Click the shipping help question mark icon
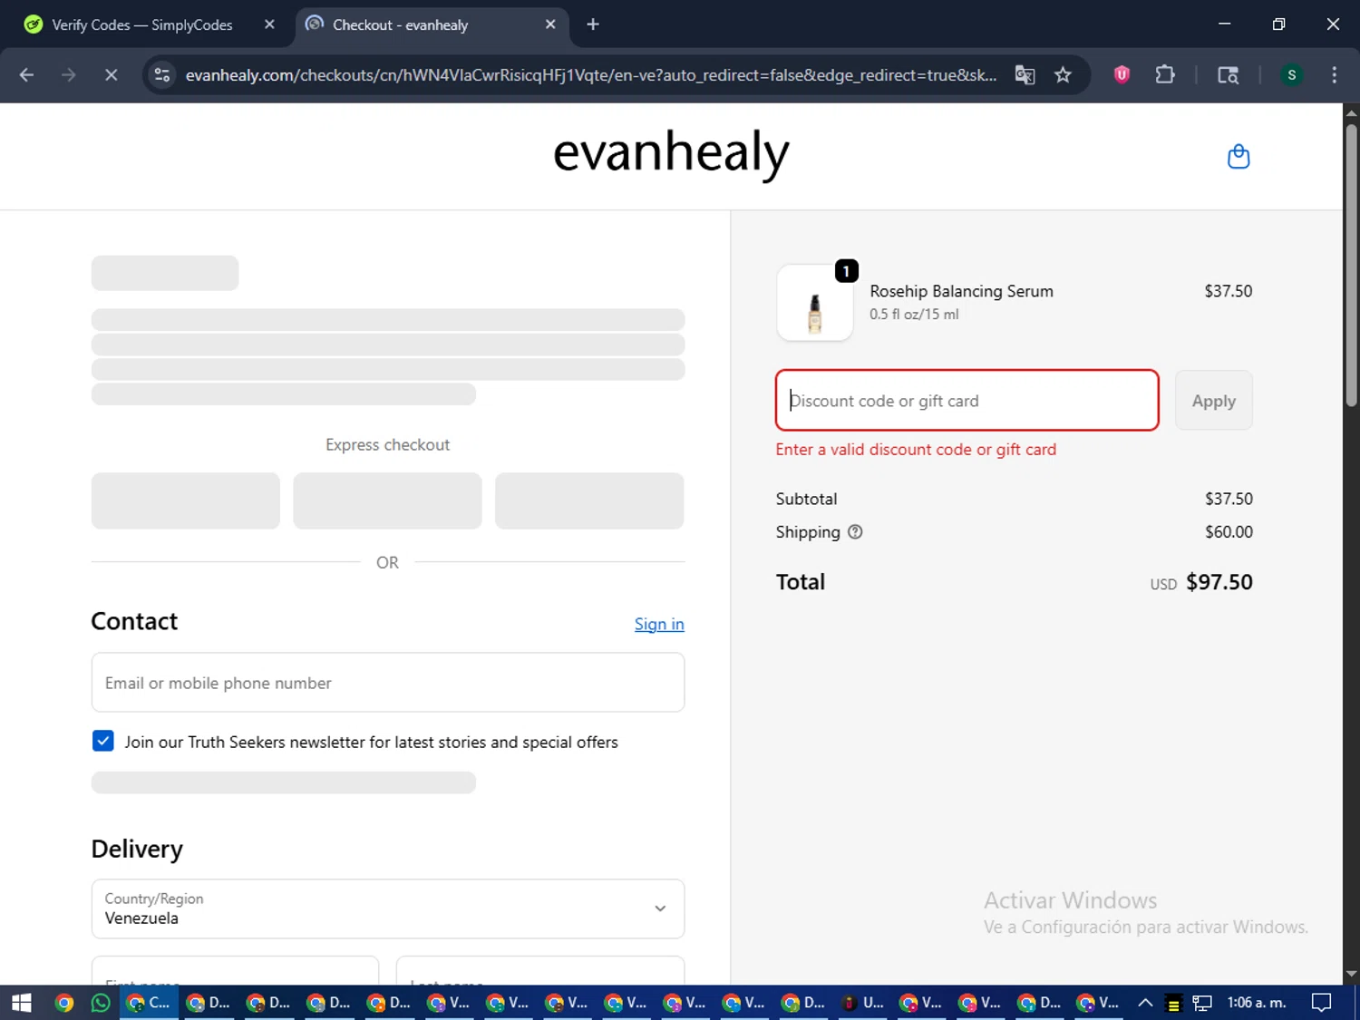 coord(855,532)
